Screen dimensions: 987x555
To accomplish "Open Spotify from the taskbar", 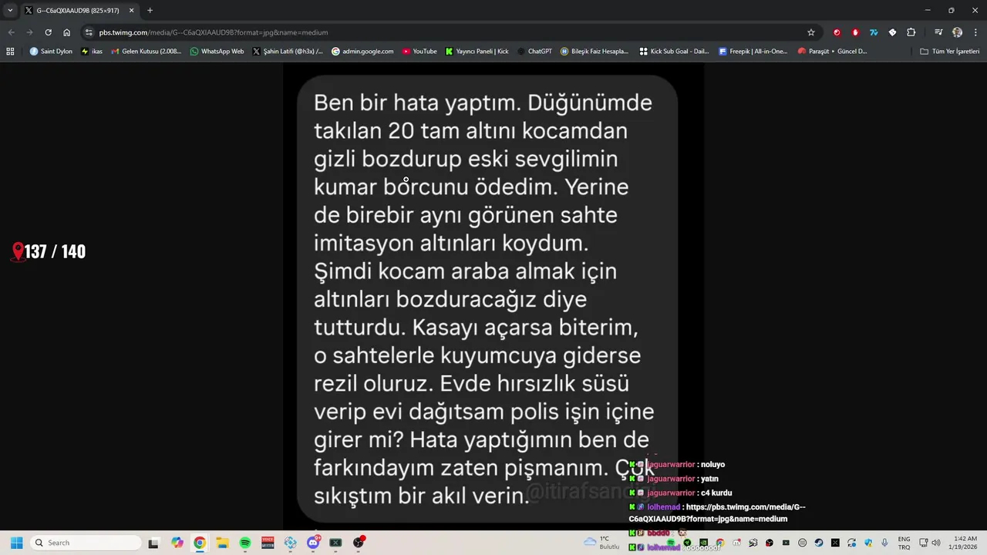I will click(245, 543).
